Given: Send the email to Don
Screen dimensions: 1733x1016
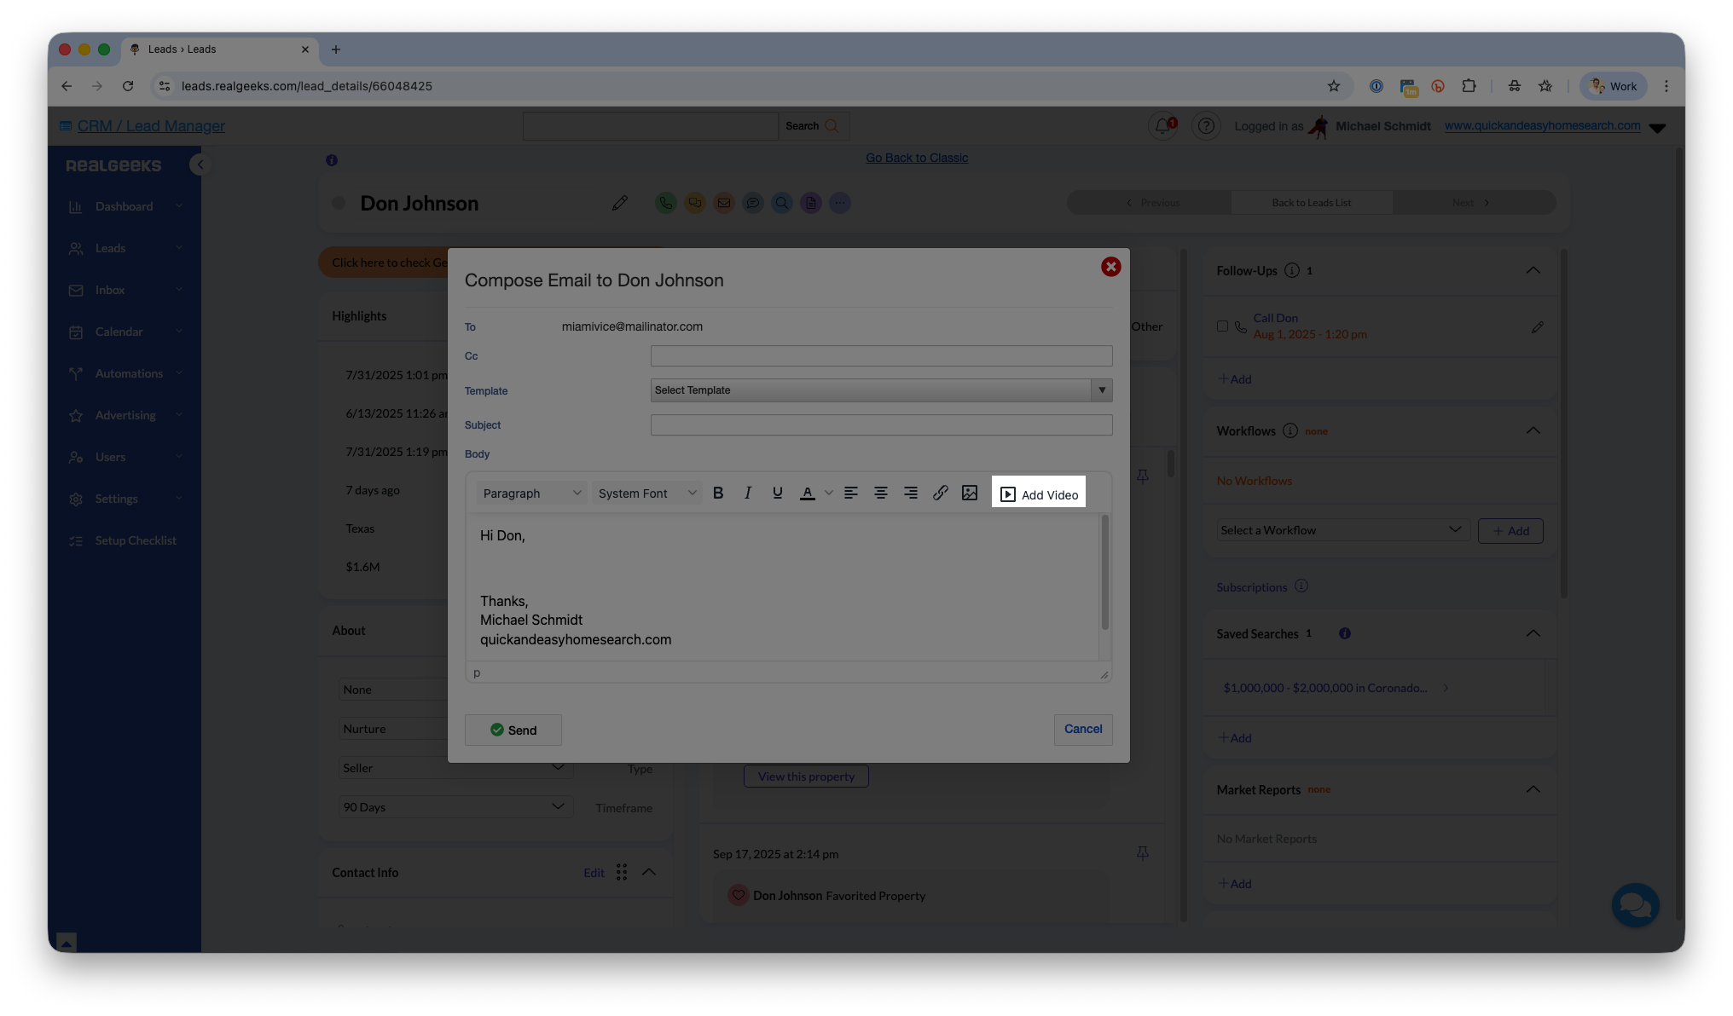Looking at the screenshot, I should [x=513, y=730].
